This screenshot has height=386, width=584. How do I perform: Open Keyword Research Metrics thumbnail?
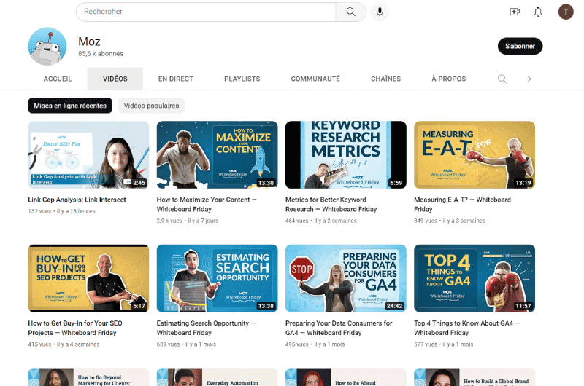pyautogui.click(x=346, y=154)
